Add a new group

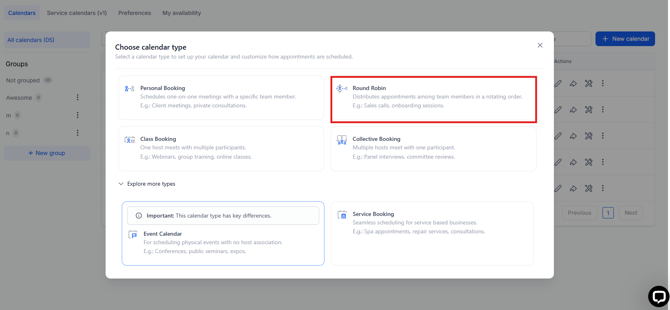coord(47,153)
